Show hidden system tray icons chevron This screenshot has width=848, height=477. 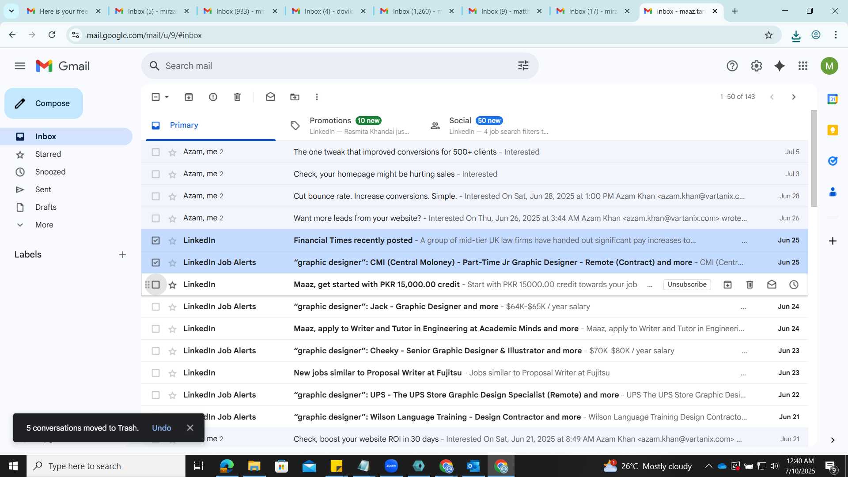708,466
